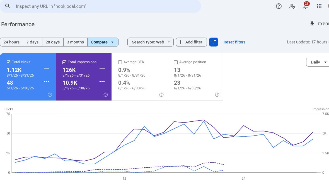Open the Search type: Web dropdown
This screenshot has width=329, height=186.
pos(151,42)
